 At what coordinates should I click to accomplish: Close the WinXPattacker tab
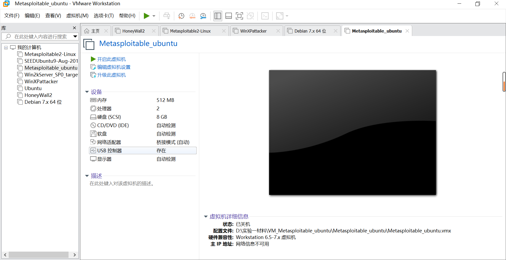pyautogui.click(x=278, y=31)
